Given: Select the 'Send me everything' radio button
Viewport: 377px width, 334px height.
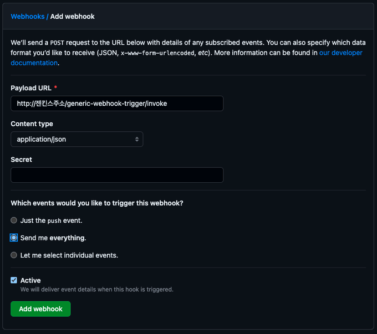Looking at the screenshot, I should pos(14,238).
